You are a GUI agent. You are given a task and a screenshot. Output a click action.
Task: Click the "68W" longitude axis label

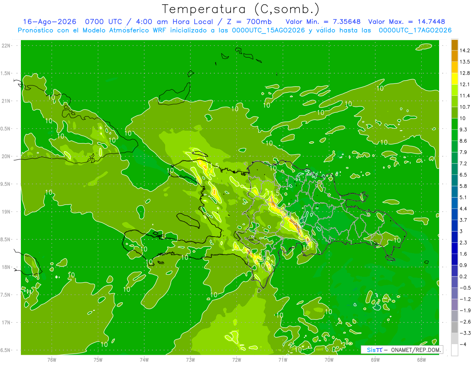[x=421, y=359]
